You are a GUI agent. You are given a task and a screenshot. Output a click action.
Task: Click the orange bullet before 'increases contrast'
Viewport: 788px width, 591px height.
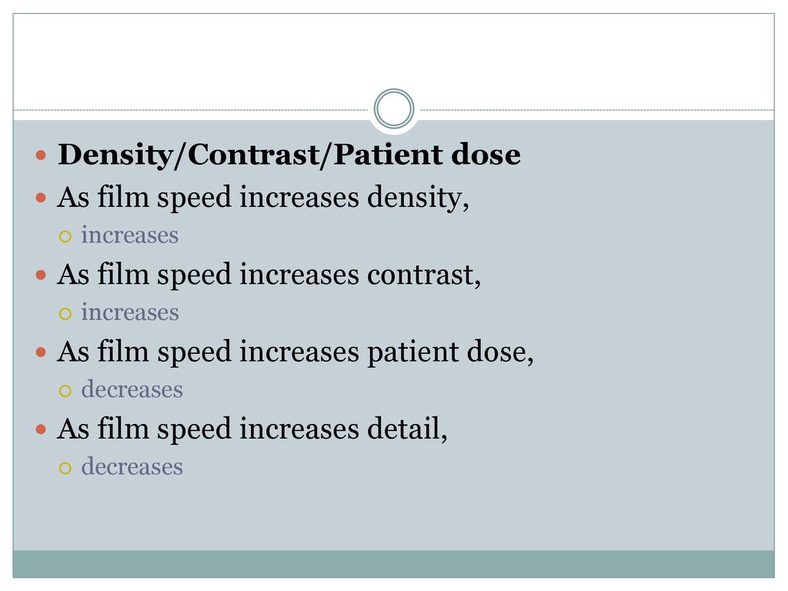[x=42, y=275]
